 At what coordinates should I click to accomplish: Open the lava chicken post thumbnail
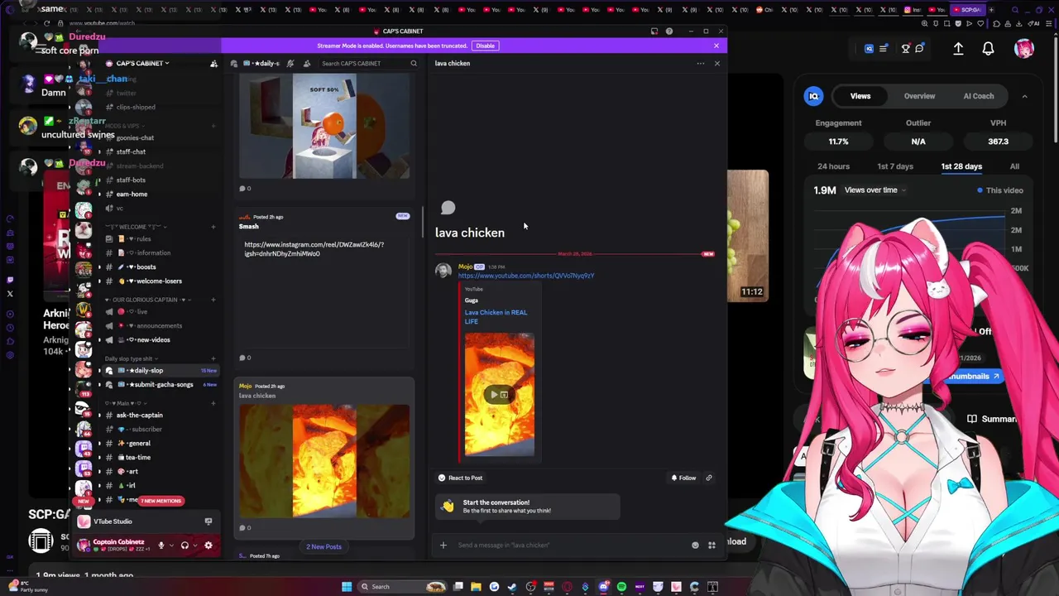(x=324, y=461)
